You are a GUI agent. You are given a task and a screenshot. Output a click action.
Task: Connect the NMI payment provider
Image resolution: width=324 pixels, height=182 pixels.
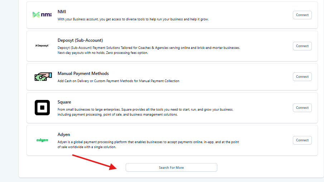pos(302,15)
